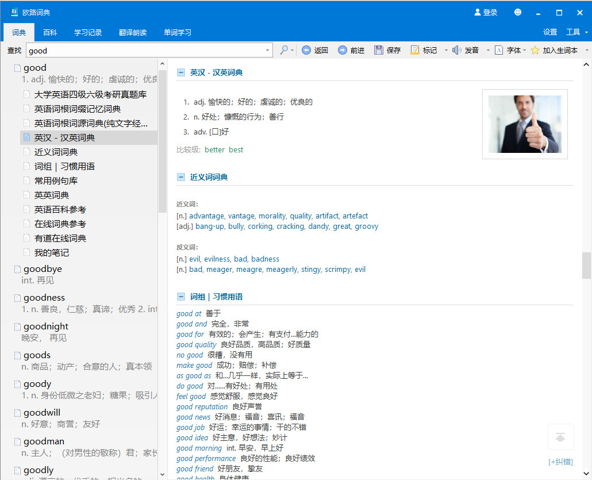Image resolution: width=592 pixels, height=480 pixels.
Task: Open the 标记 dropdown arrow
Action: tap(446, 50)
